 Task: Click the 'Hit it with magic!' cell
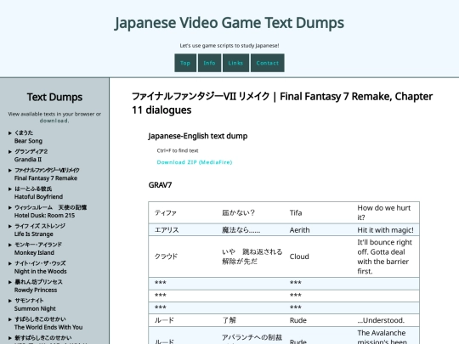pyautogui.click(x=385, y=230)
